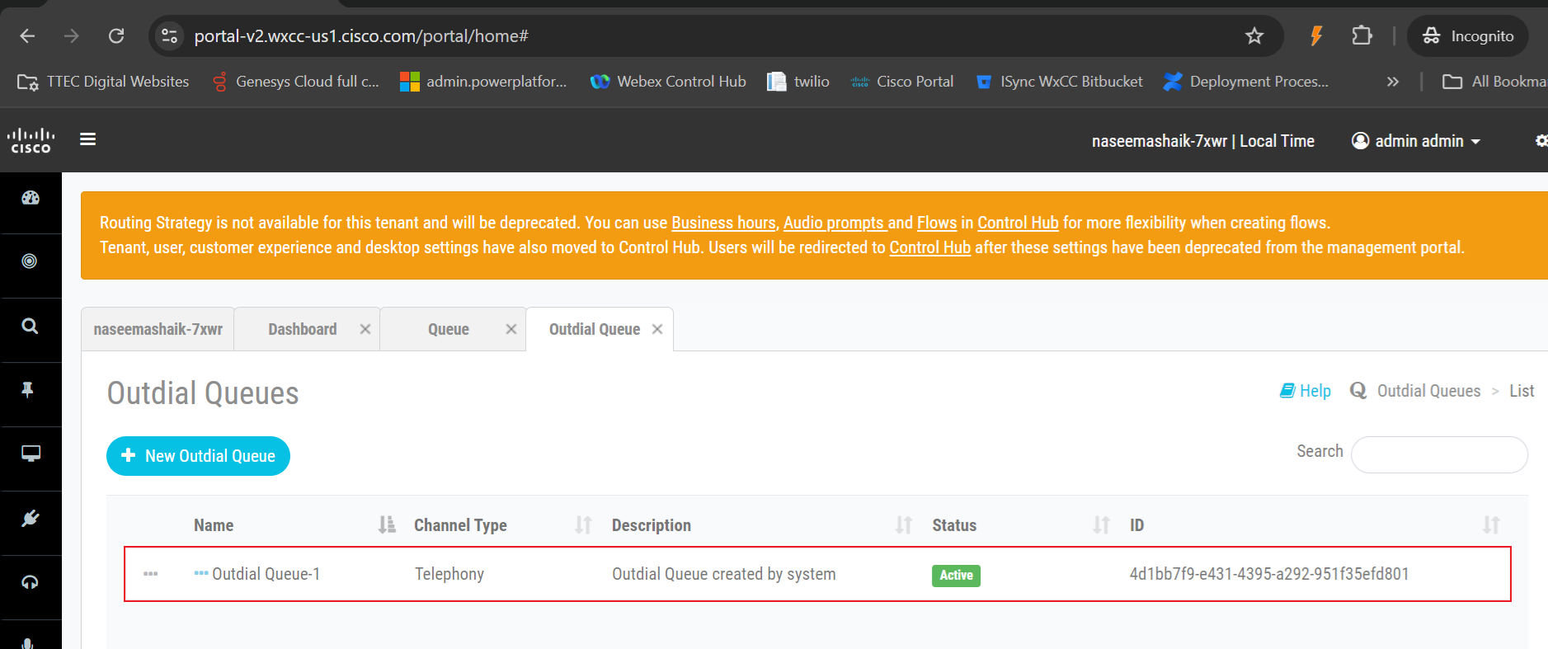Click the browser forward arrow
The image size is (1548, 649).
click(x=72, y=35)
